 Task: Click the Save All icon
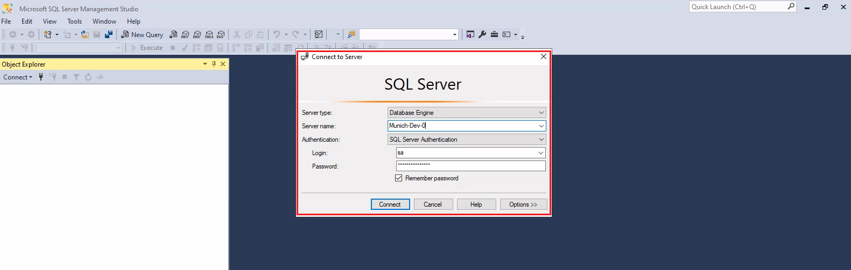109,34
